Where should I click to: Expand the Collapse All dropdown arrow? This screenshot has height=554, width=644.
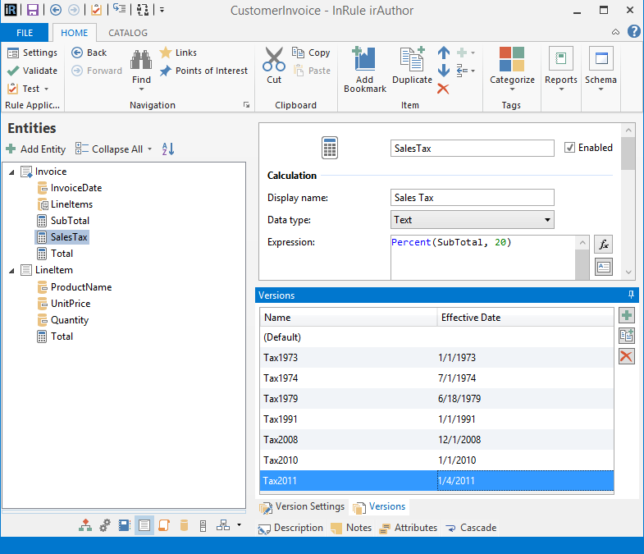149,149
